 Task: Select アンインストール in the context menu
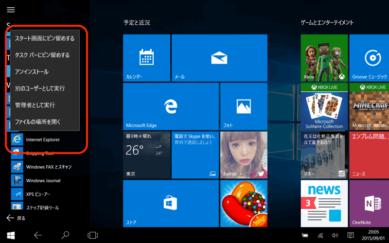(32, 72)
